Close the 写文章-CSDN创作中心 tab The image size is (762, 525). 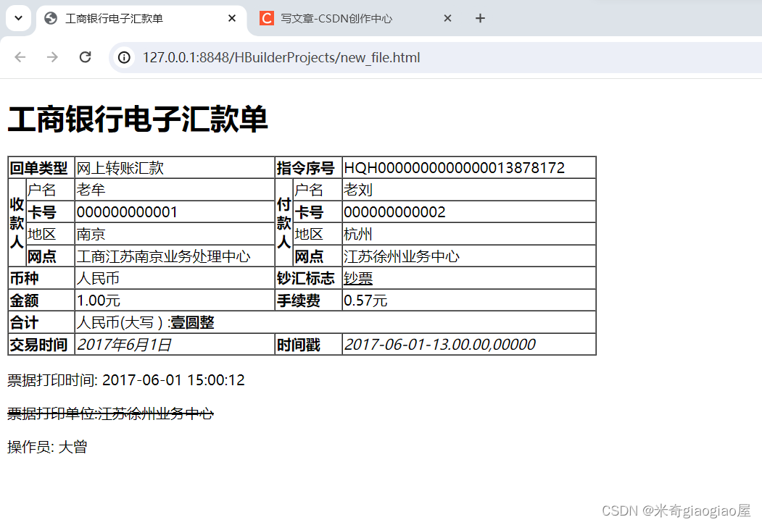pyautogui.click(x=447, y=18)
